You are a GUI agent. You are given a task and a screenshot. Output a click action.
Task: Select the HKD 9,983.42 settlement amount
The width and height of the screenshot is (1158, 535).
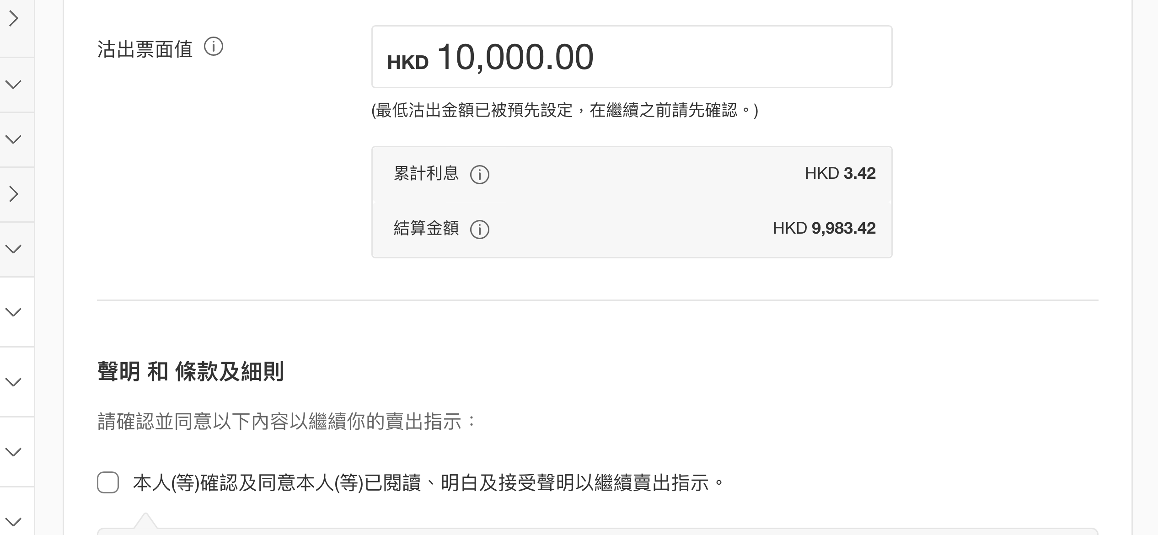(x=824, y=228)
